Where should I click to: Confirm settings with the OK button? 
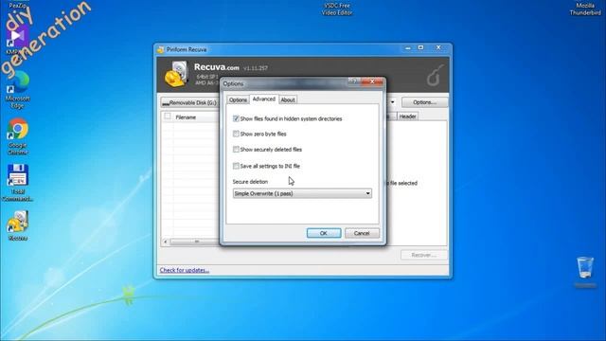click(x=324, y=233)
